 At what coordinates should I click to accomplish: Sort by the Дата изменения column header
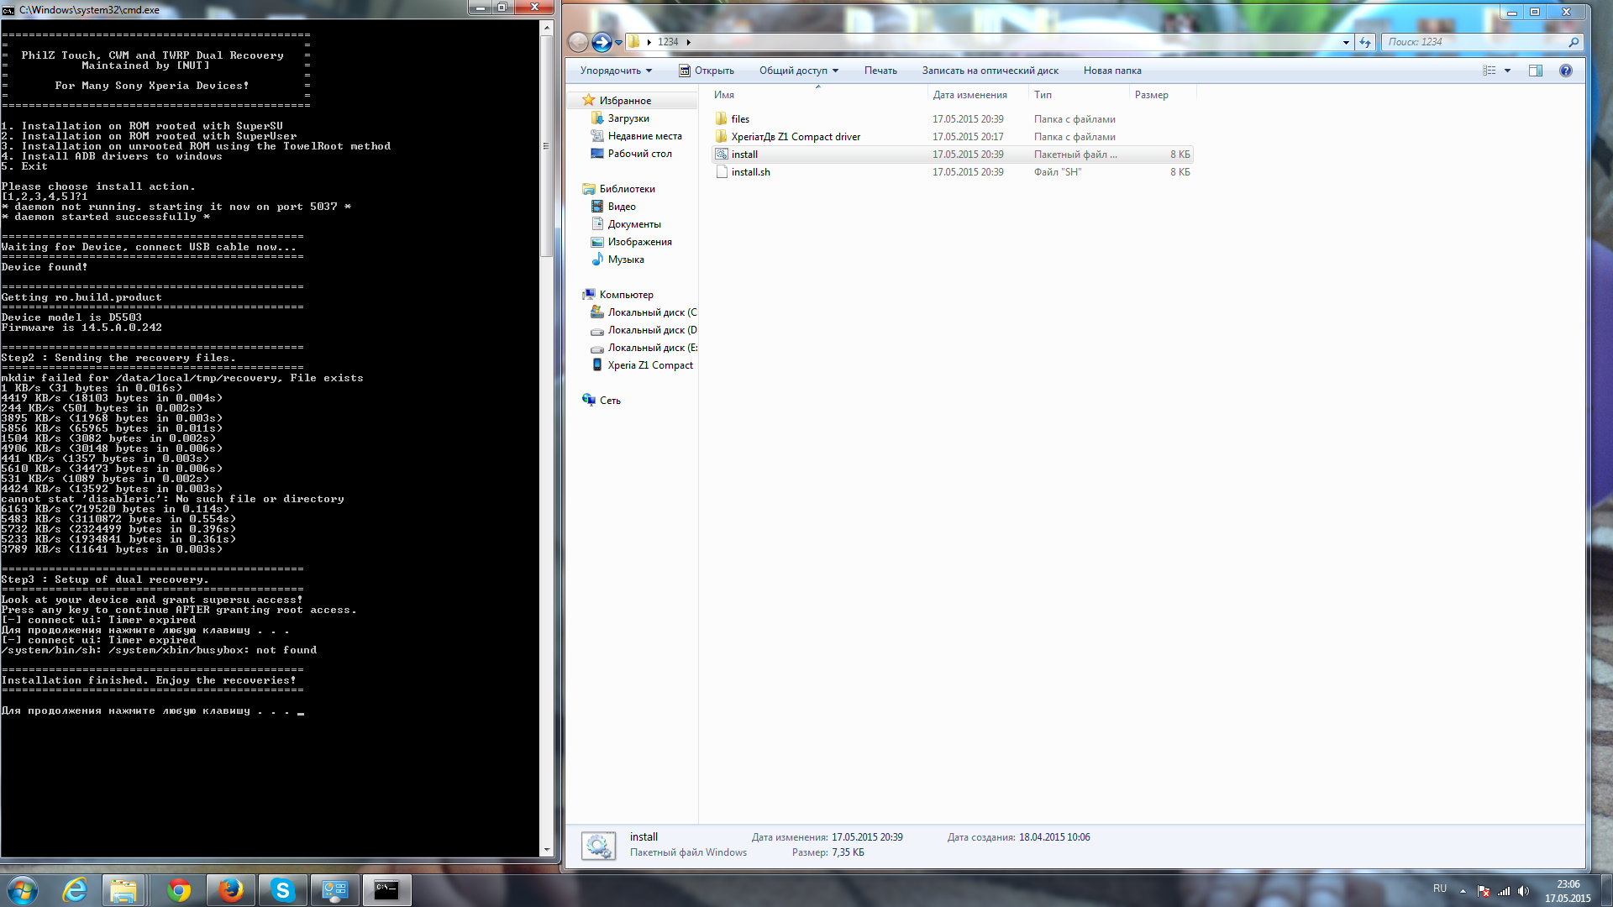click(969, 95)
